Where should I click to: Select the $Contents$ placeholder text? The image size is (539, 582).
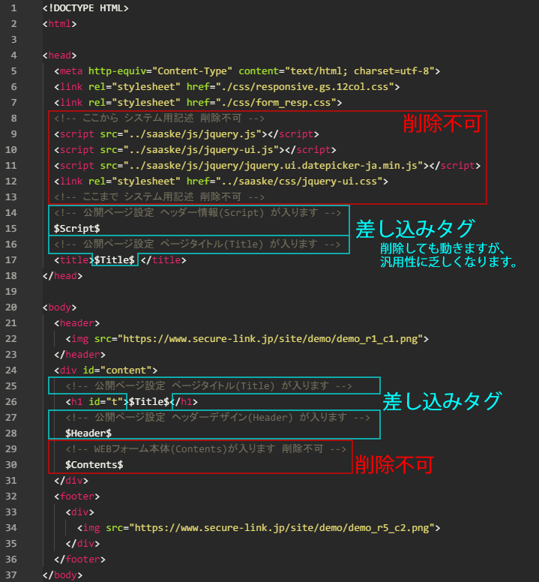point(94,464)
